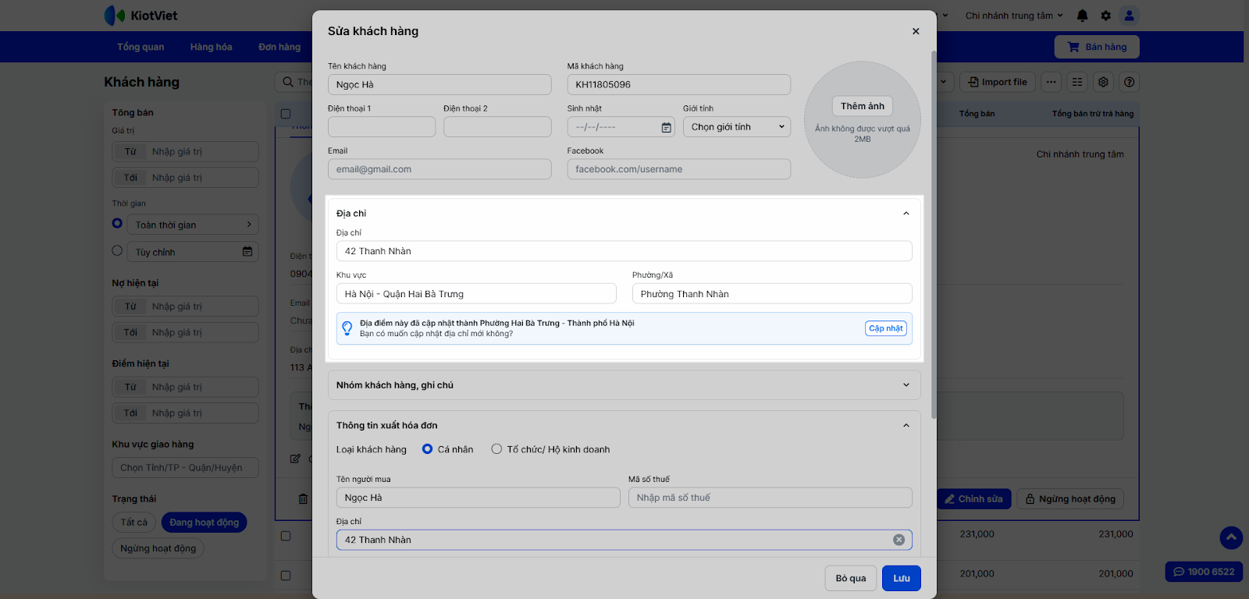
Task: Open the Chọn giới tính dropdown
Action: point(736,127)
